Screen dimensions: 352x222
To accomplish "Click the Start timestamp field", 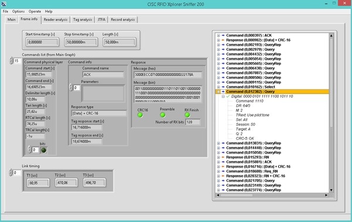I will (42, 42).
